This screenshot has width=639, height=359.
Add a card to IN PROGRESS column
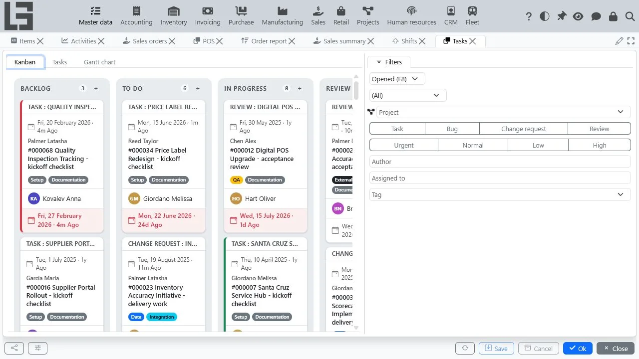pos(300,88)
